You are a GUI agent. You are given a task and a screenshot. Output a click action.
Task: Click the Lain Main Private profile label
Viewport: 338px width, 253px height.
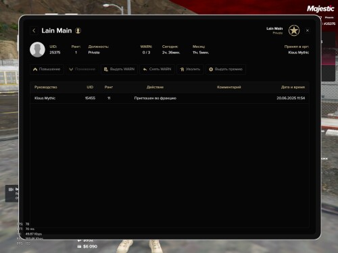coord(274,30)
